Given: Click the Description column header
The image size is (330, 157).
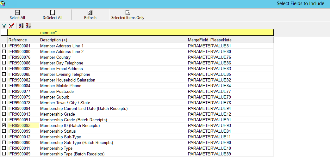Looking at the screenshot, I should coord(113,40).
